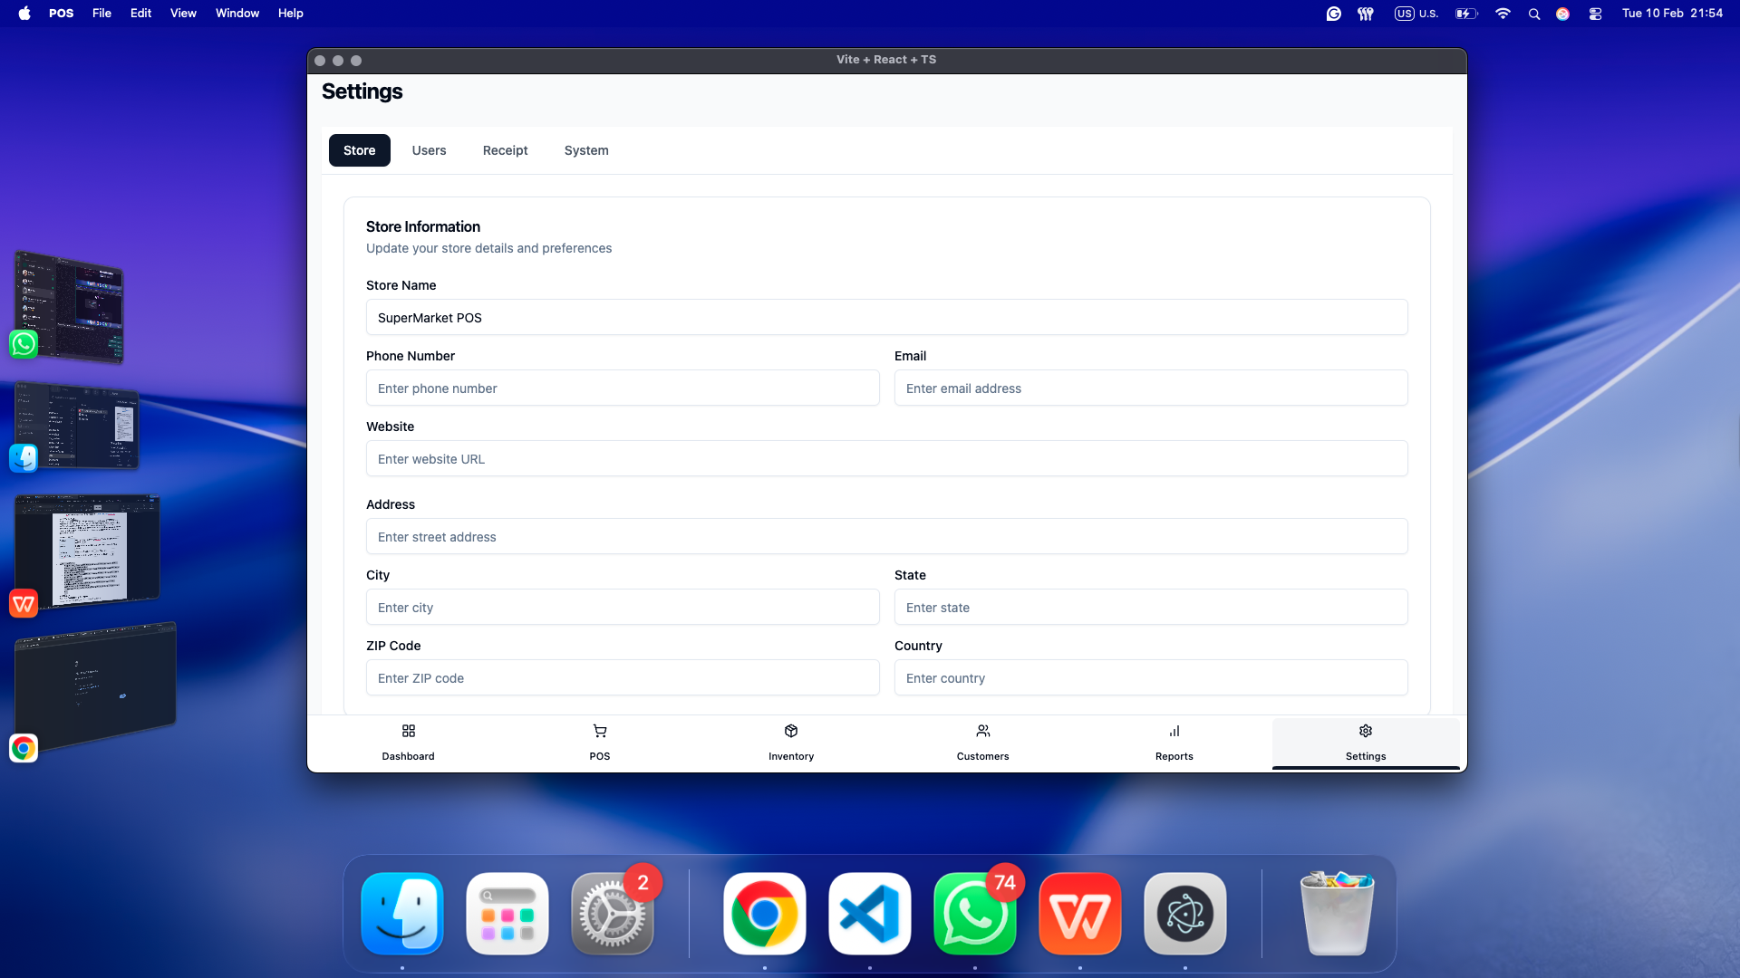Viewport: 1740px width, 978px height.
Task: Launch Visual Studio Code from the Dock
Action: click(869, 913)
